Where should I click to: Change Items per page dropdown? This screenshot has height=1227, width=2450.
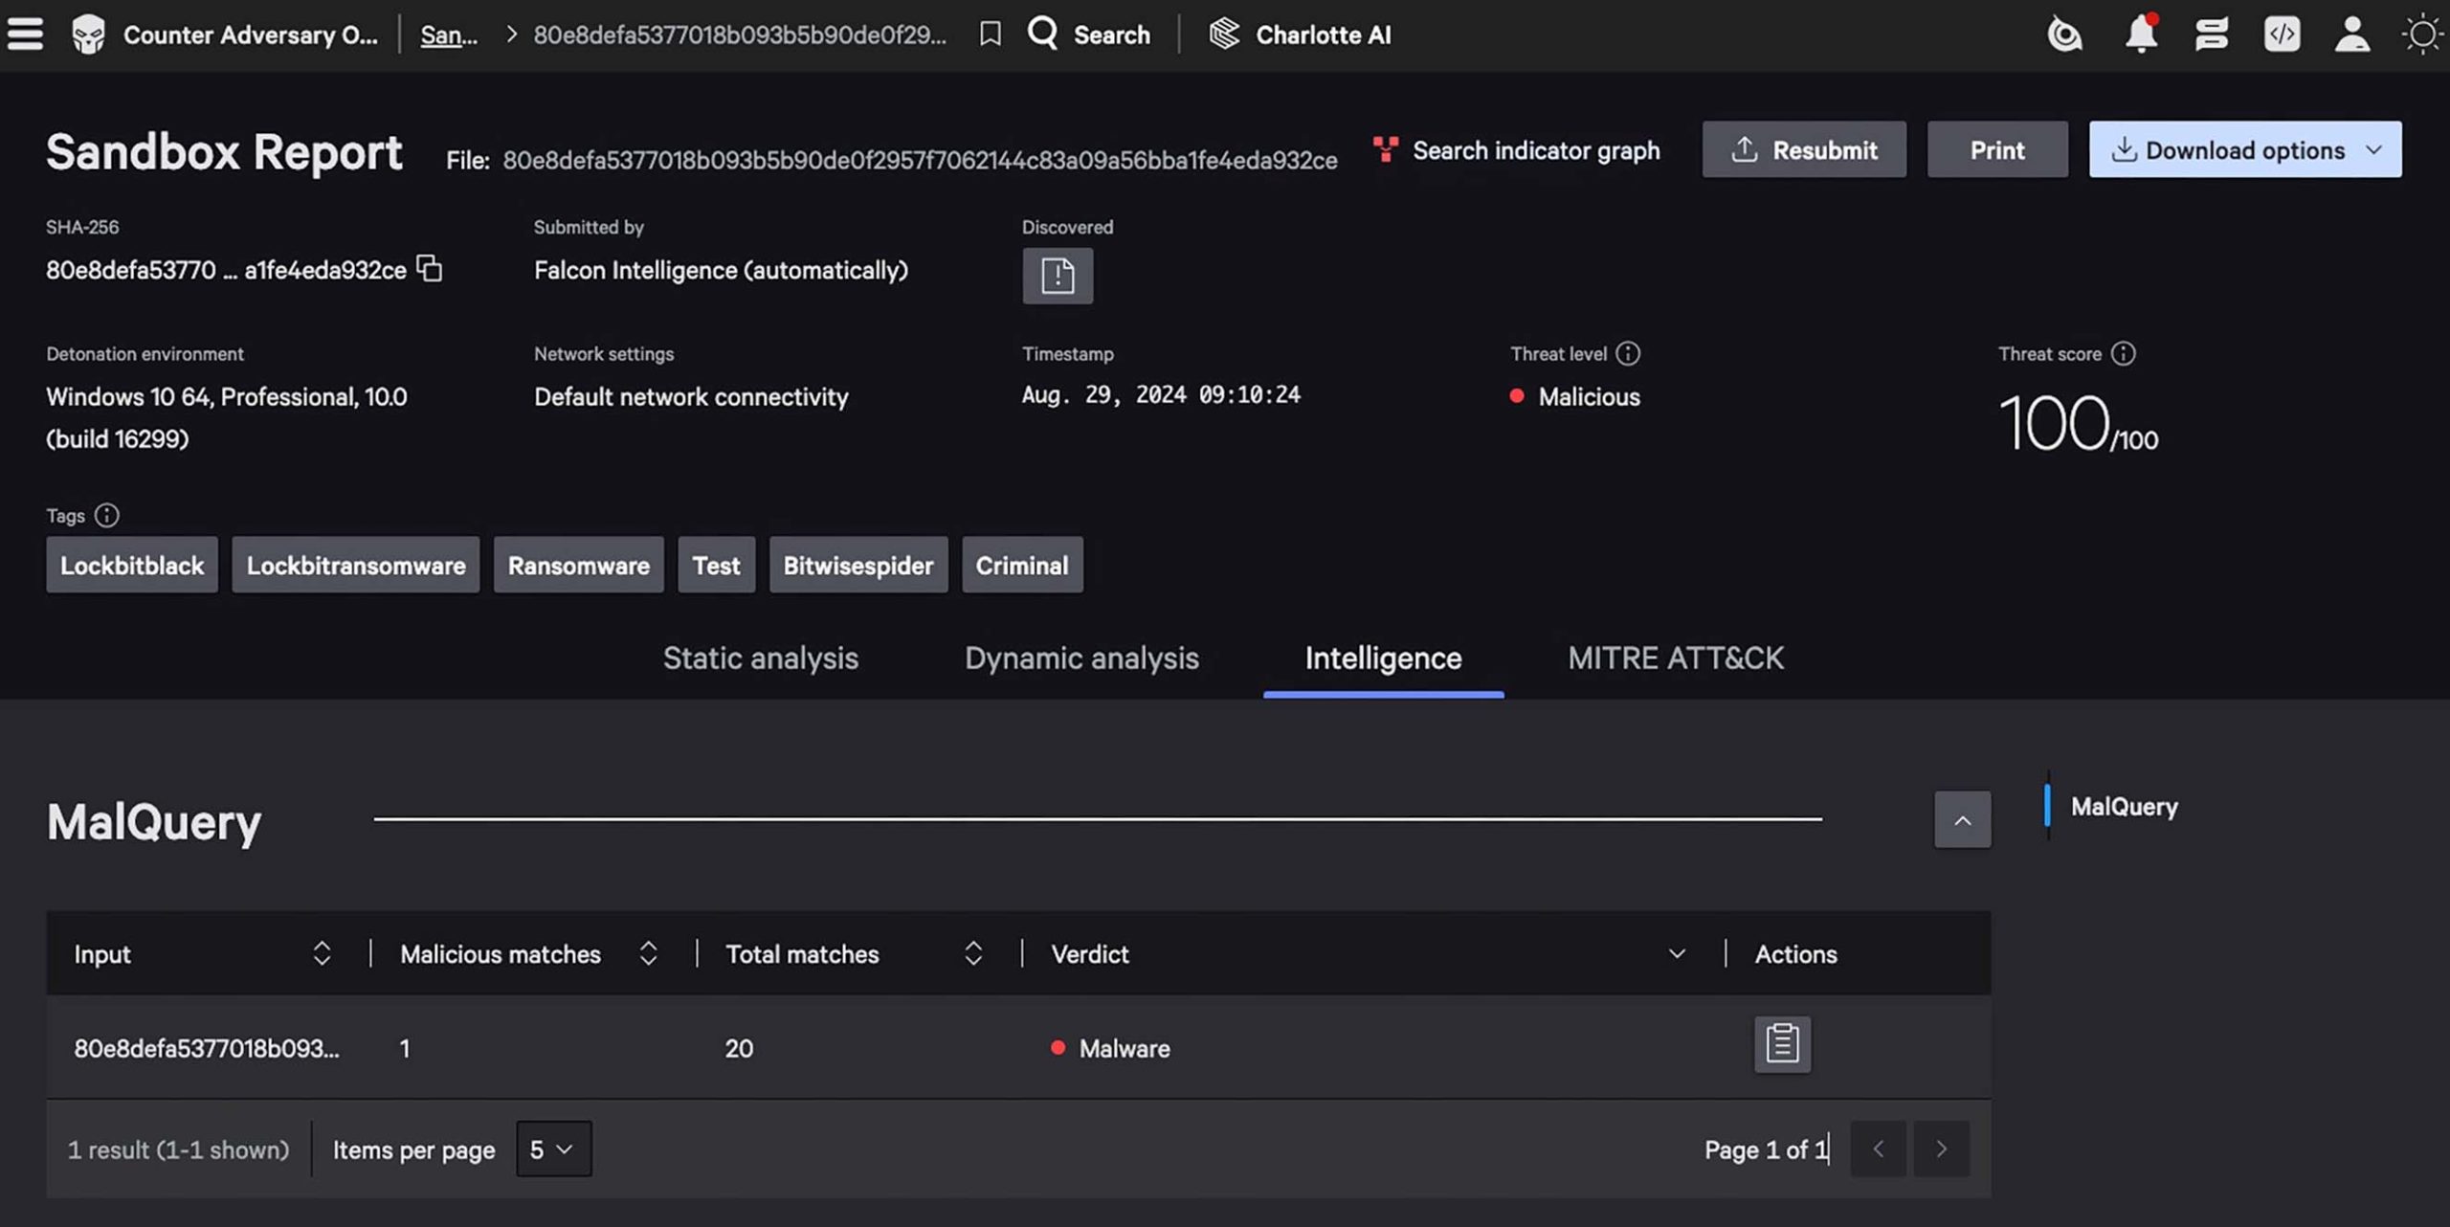click(x=554, y=1149)
